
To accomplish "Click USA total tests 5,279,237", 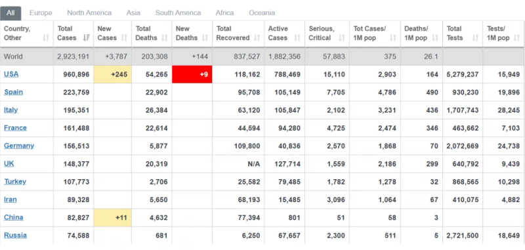I will (463, 74).
